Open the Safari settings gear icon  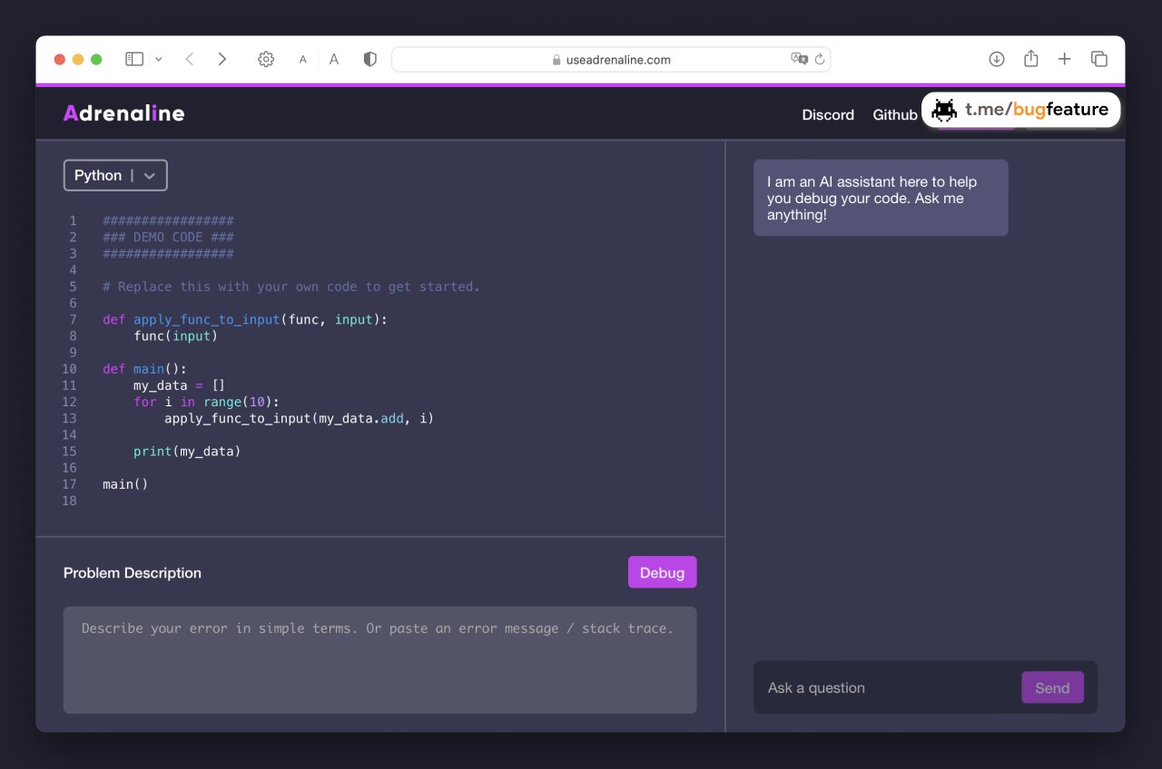point(266,59)
